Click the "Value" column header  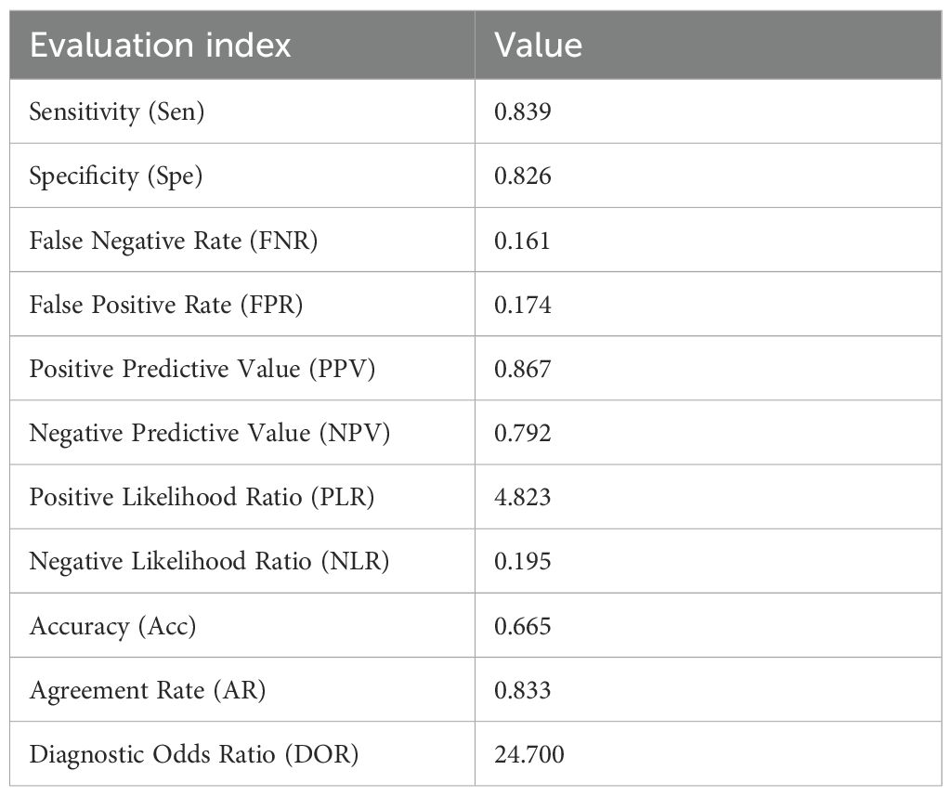click(x=538, y=46)
